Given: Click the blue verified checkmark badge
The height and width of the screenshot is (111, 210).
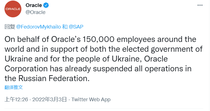Looking at the screenshot, I should click(46, 5).
